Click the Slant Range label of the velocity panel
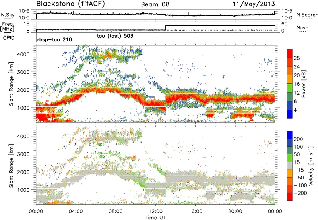Viewport: 318px width, 220px height. tap(11, 166)
